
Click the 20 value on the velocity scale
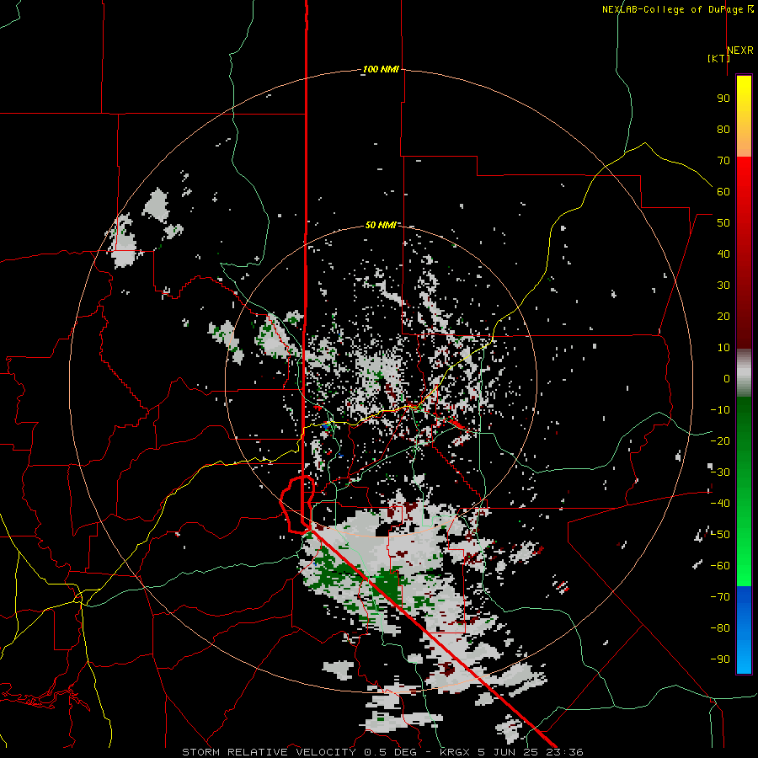[723, 317]
